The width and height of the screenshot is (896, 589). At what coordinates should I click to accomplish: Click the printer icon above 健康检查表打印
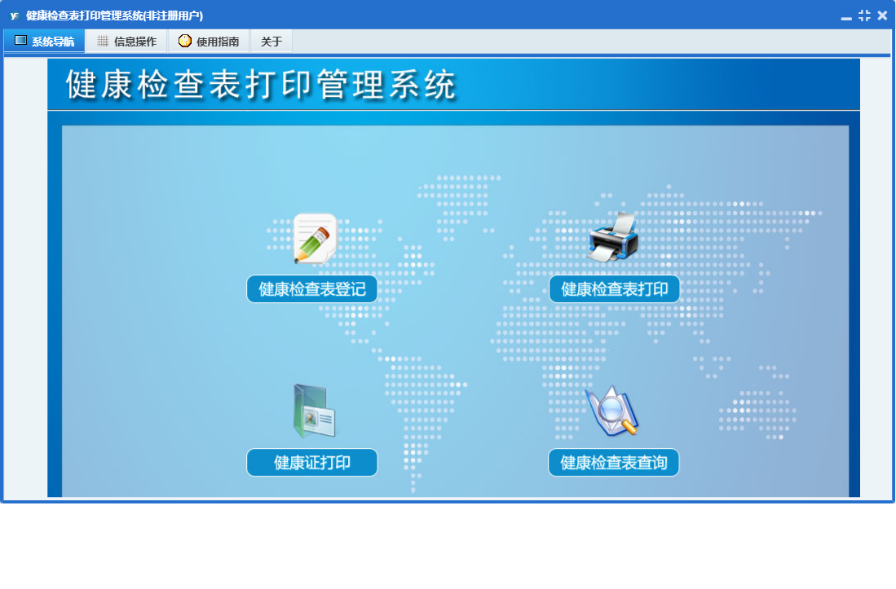point(613,238)
